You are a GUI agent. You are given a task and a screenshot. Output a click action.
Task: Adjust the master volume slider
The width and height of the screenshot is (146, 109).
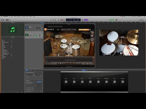[x=113, y=20]
